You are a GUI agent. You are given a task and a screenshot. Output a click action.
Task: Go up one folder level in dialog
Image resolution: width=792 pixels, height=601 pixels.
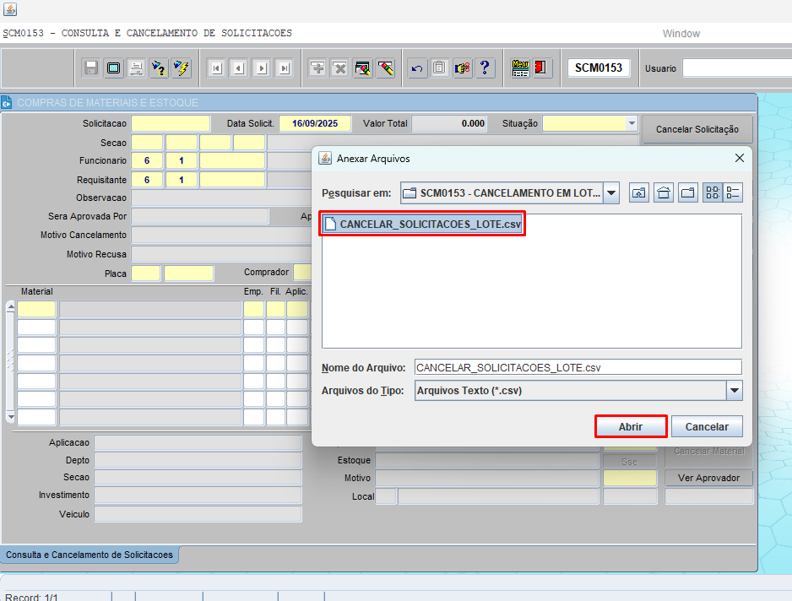(639, 192)
